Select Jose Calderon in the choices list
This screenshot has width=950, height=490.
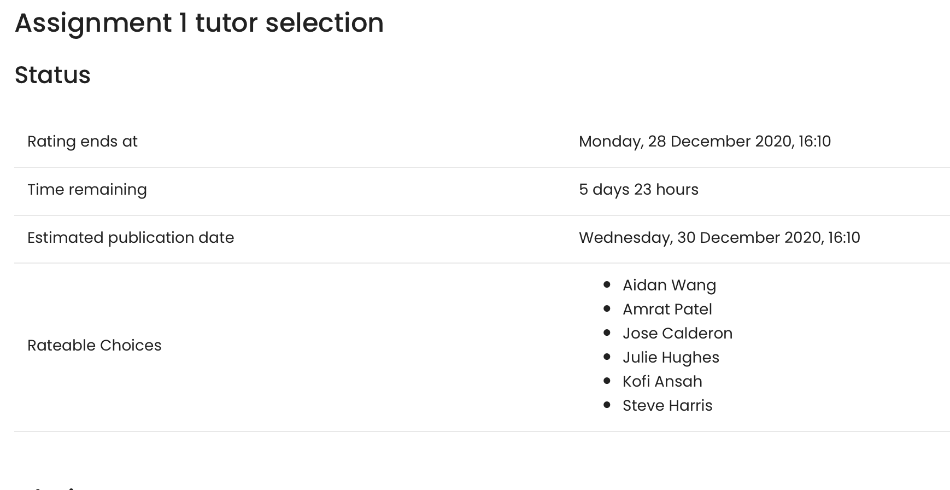coord(677,333)
